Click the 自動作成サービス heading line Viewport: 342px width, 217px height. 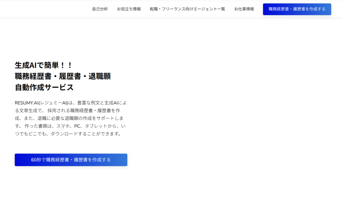[44, 87]
